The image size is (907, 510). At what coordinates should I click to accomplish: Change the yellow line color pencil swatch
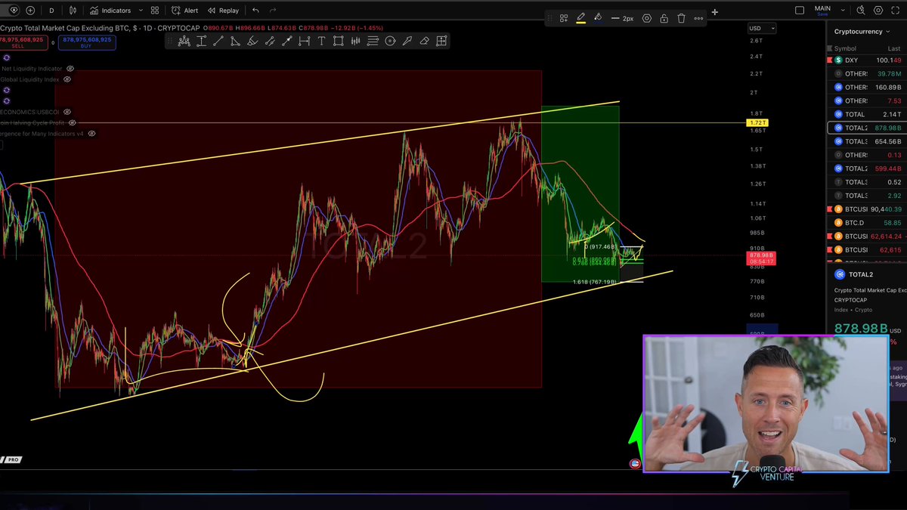pos(580,18)
